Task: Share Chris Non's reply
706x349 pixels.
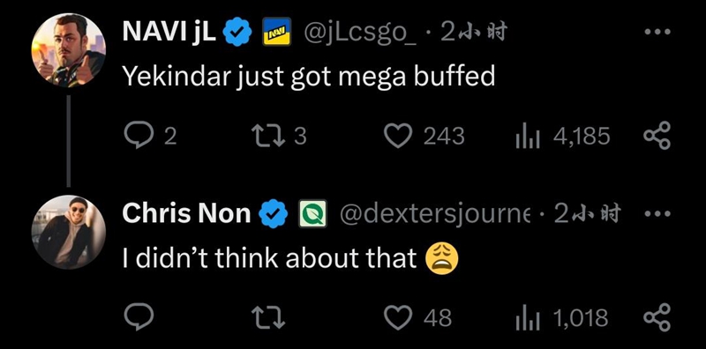Action: point(657,317)
